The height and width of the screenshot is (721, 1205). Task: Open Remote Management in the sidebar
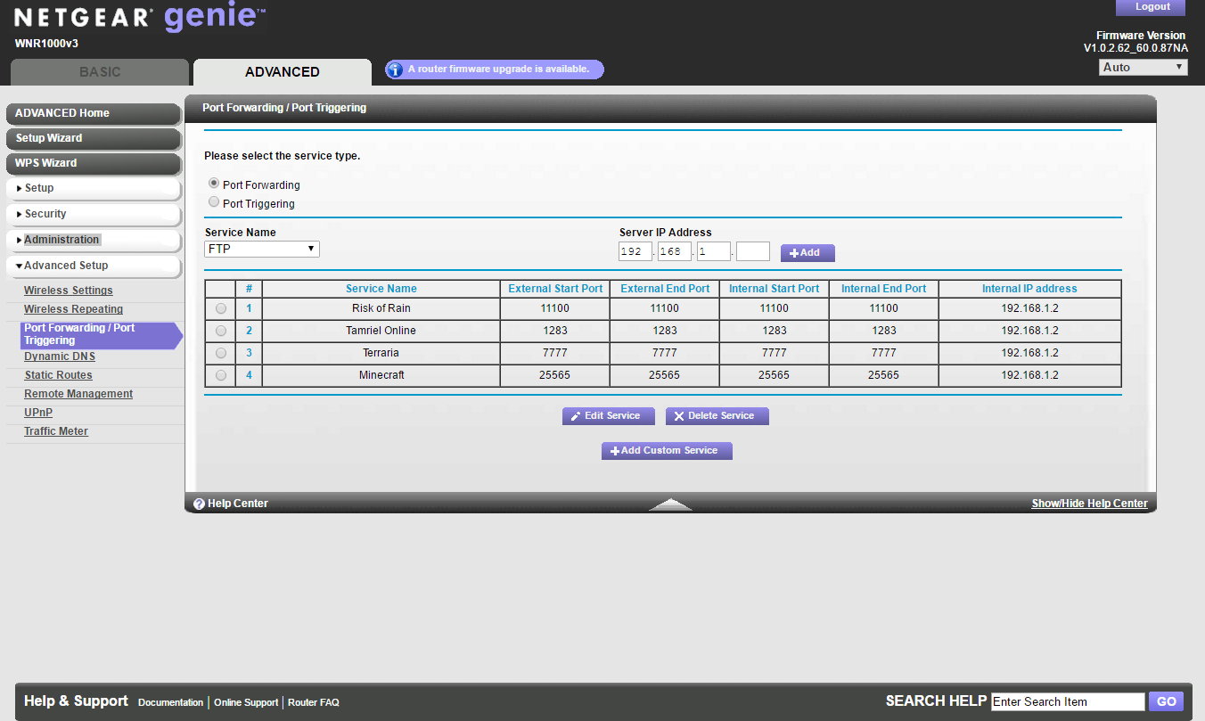pos(78,394)
